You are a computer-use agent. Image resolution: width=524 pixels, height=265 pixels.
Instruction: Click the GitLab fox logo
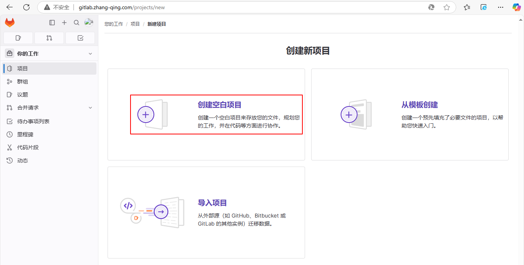[x=10, y=23]
